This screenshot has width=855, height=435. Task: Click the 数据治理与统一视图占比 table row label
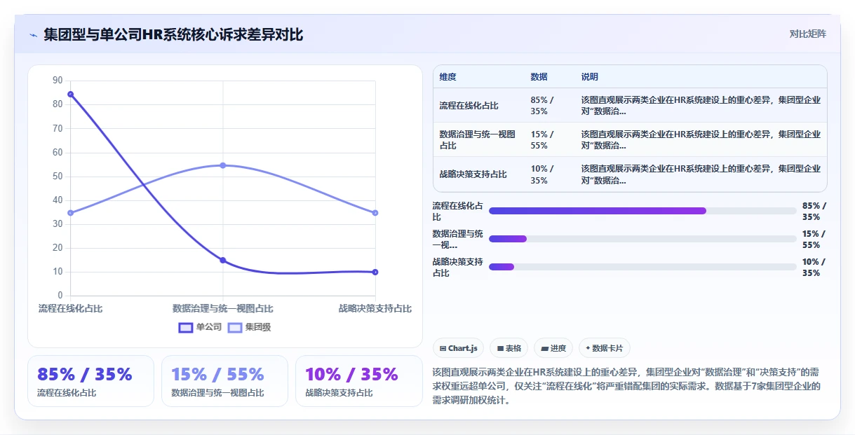(478, 140)
